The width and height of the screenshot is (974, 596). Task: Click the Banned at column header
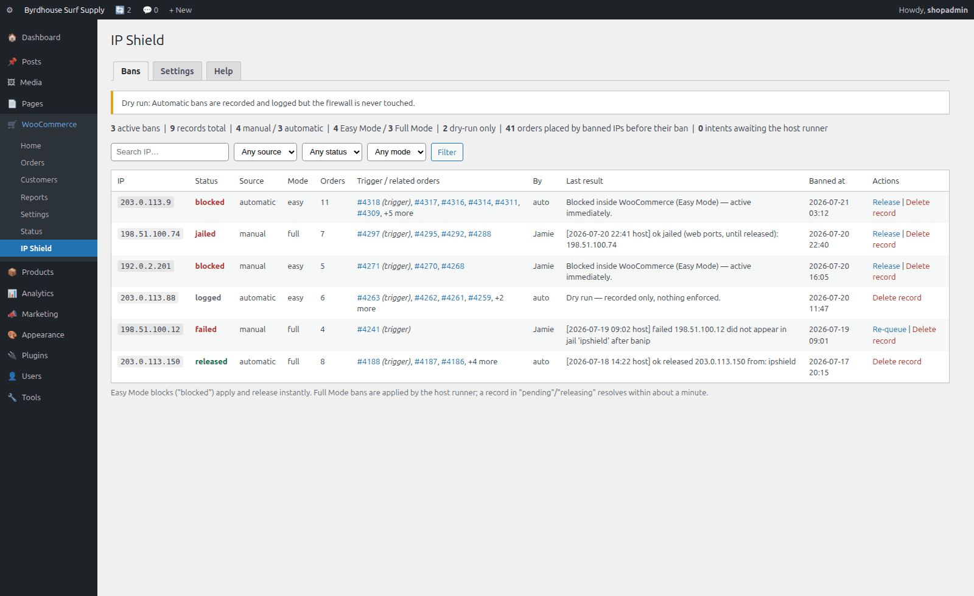pyautogui.click(x=827, y=181)
